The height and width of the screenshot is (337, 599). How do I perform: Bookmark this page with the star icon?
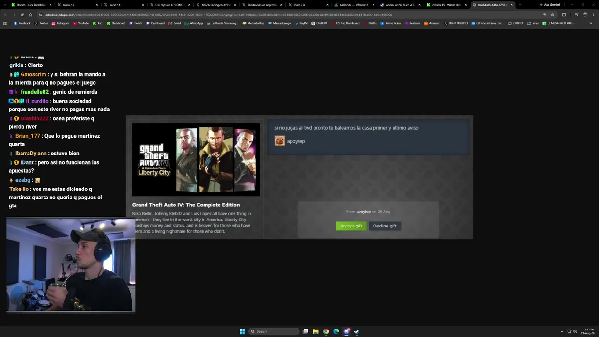[x=552, y=15]
